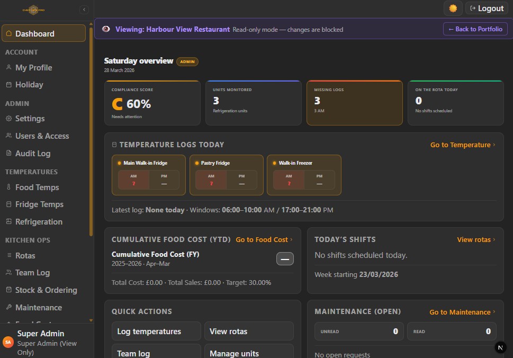Viewport: 513px width, 358px height.
Task: Select the Walk-in Freezer AM slot
Action: pos(289,180)
